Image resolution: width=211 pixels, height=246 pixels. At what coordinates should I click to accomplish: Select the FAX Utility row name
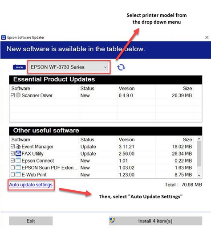click(x=32, y=154)
